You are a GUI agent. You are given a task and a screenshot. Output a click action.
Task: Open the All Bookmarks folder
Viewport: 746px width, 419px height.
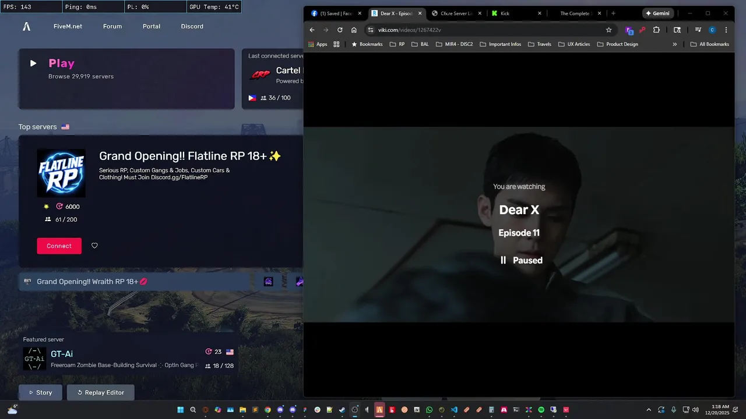pos(709,44)
